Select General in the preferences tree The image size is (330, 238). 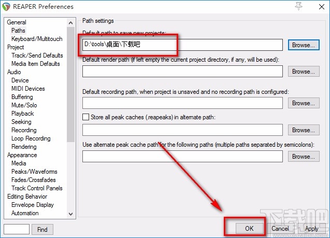17,22
